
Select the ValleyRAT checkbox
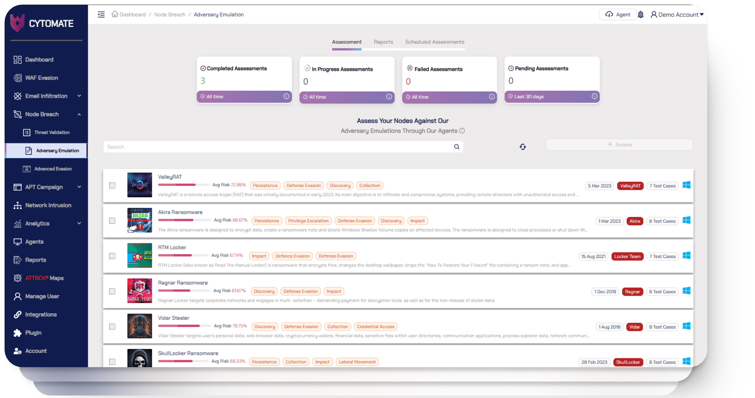[112, 186]
